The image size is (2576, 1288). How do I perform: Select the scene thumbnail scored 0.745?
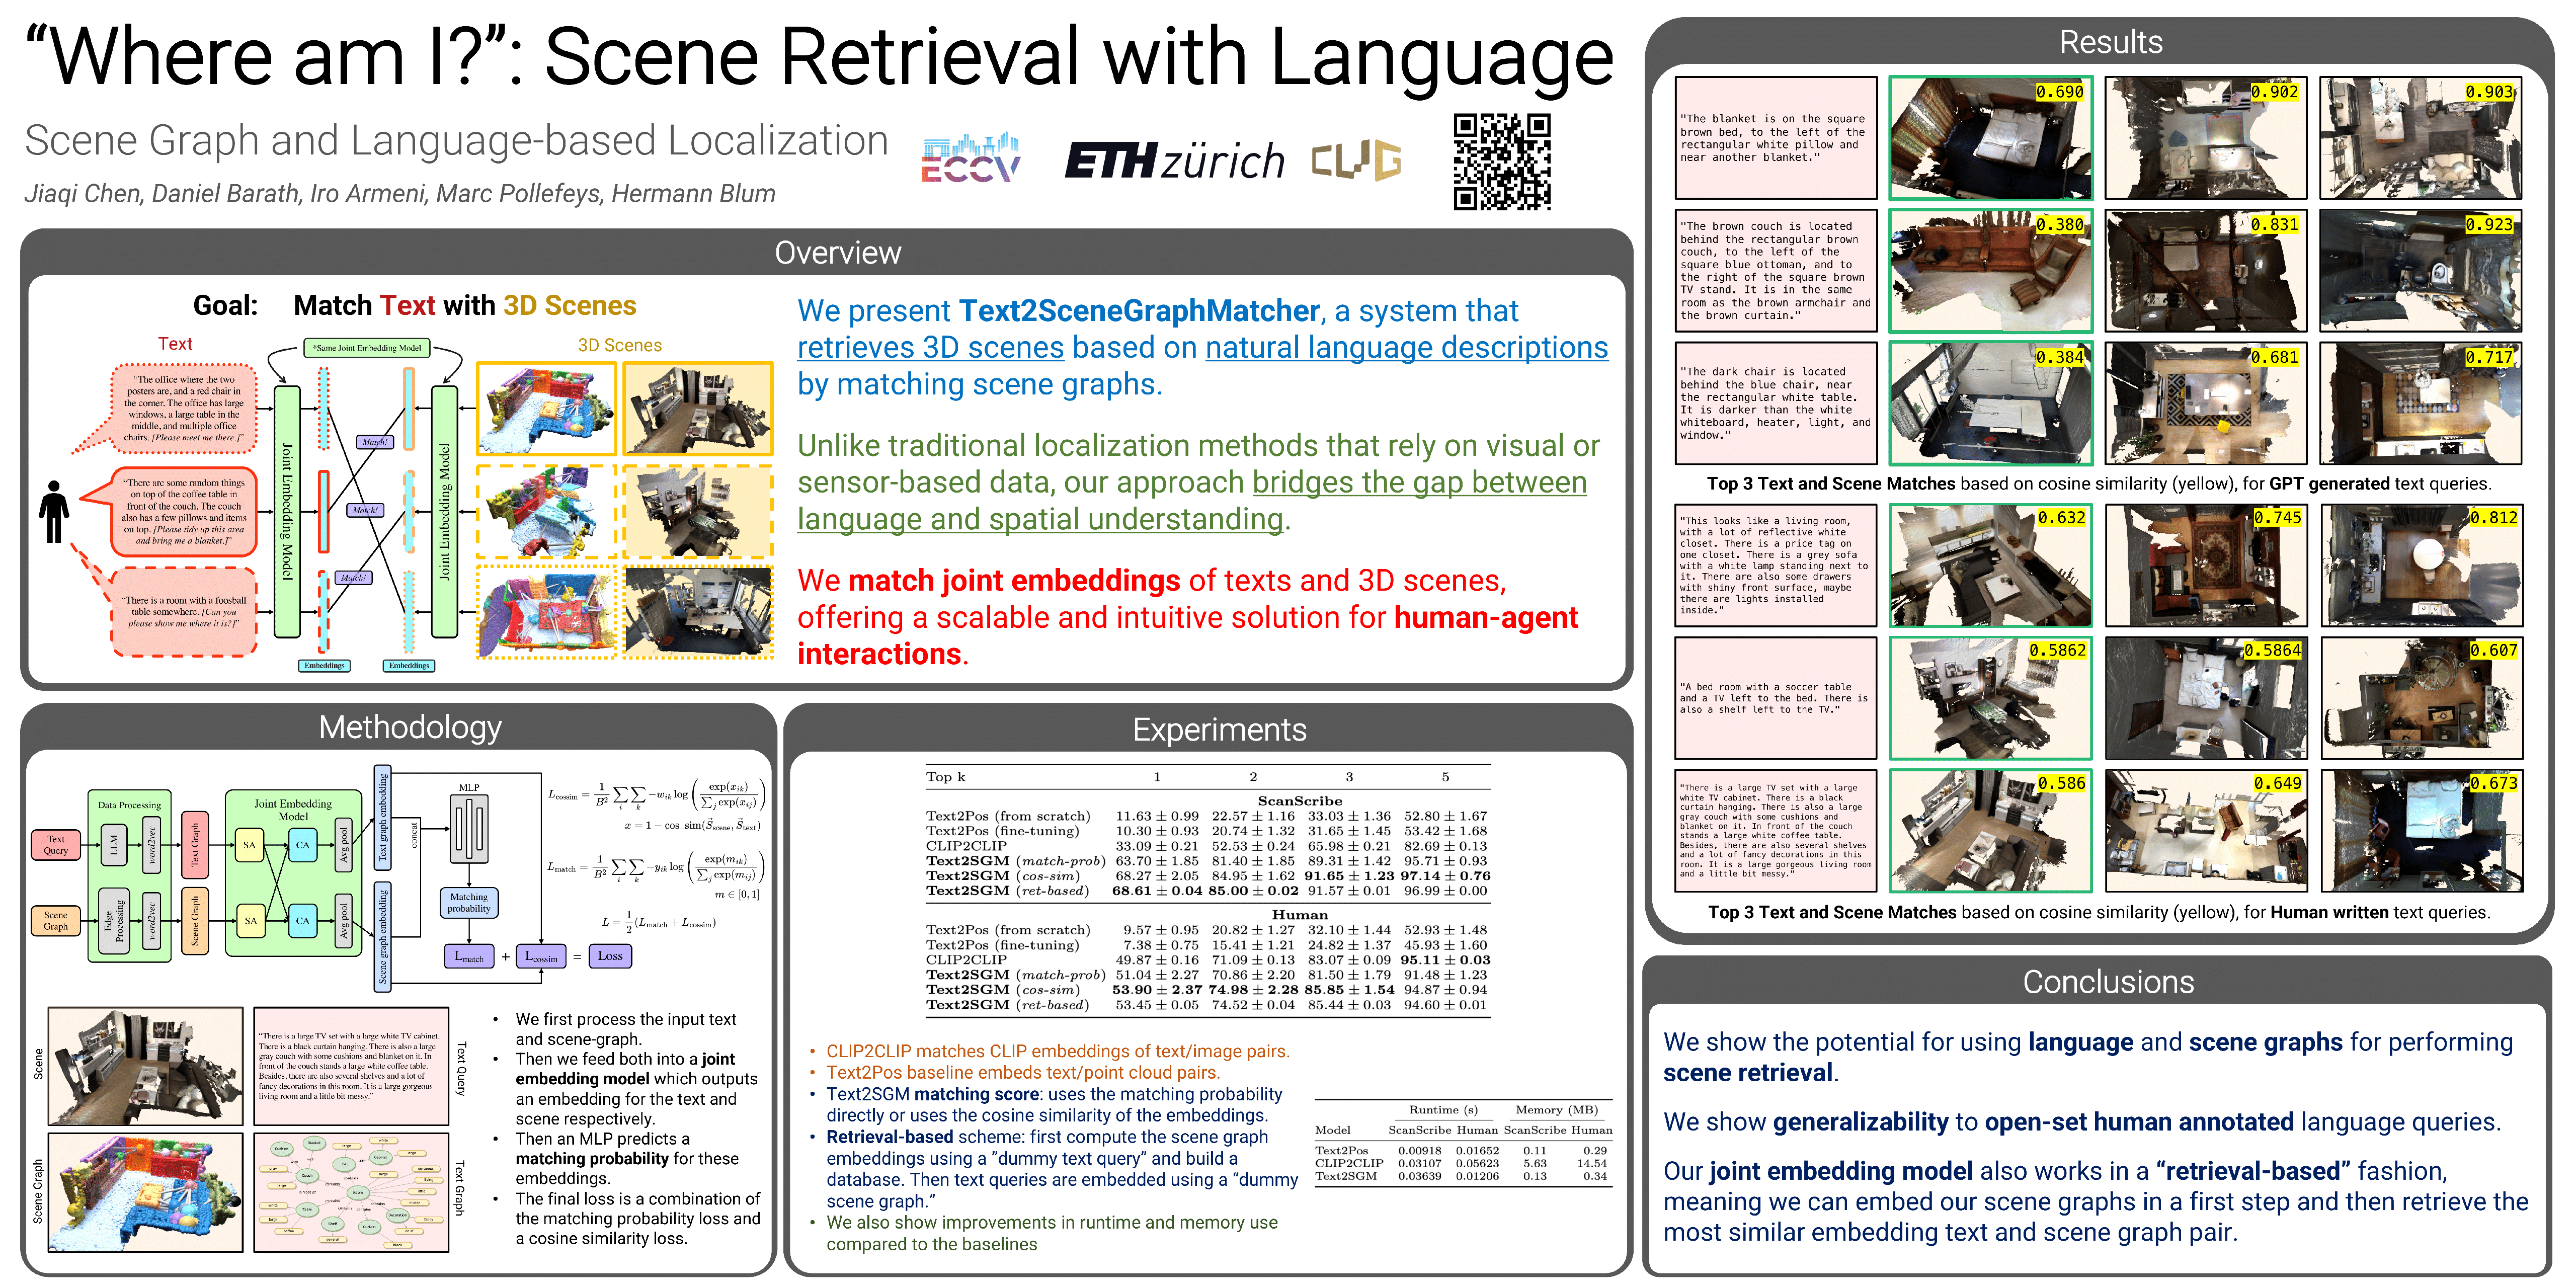click(2205, 565)
